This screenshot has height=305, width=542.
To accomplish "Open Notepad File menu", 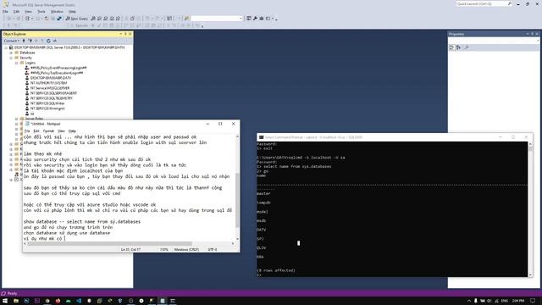I will [27, 131].
